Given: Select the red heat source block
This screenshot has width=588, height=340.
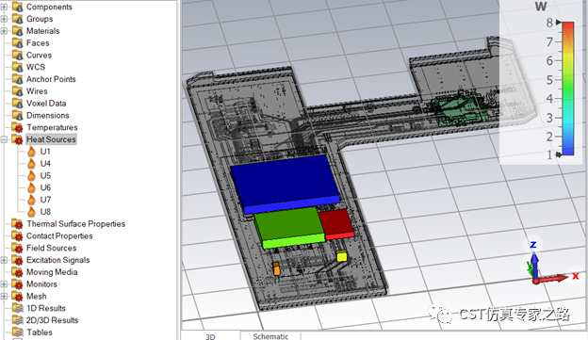Looking at the screenshot, I should point(336,224).
